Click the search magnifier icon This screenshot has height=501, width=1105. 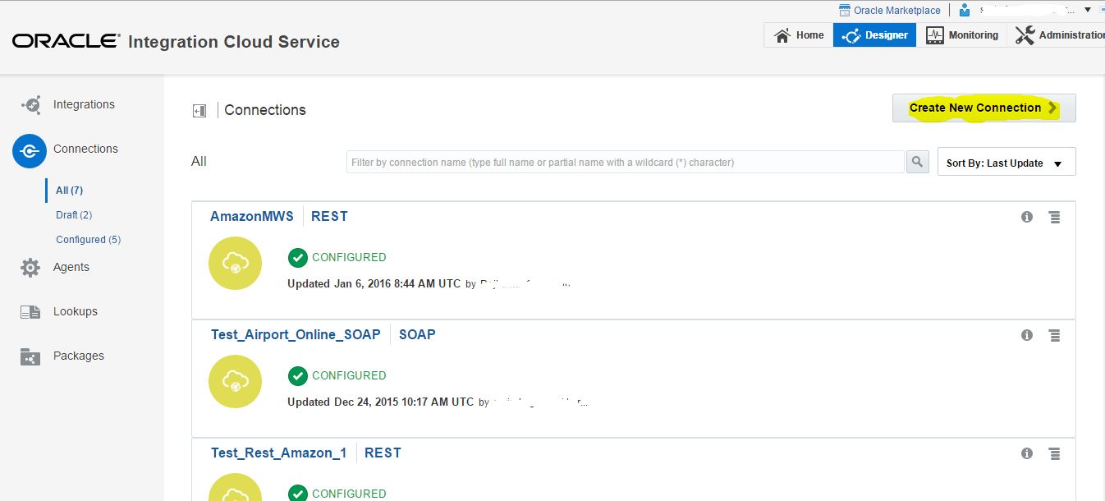point(918,162)
